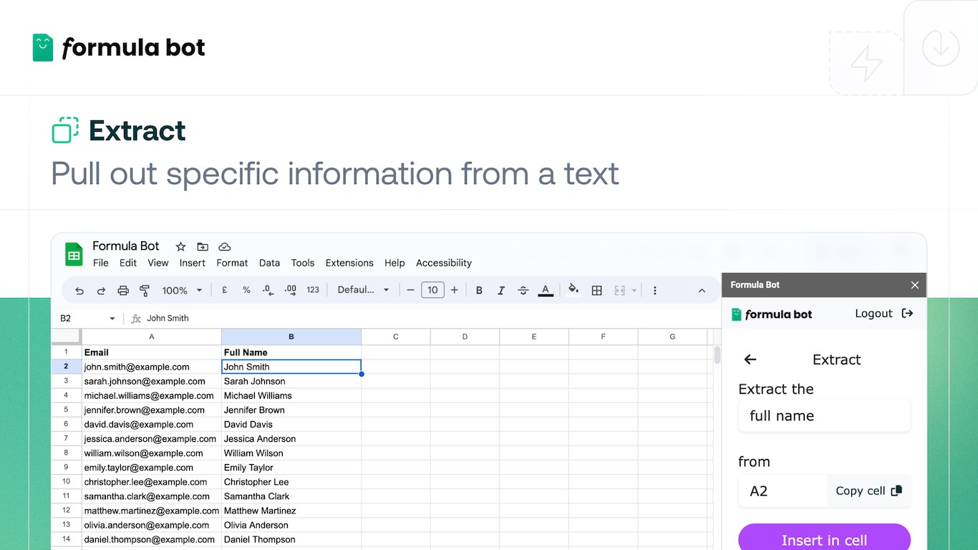Click the formula bot logo in the page header
This screenshot has width=978, height=550.
119,47
